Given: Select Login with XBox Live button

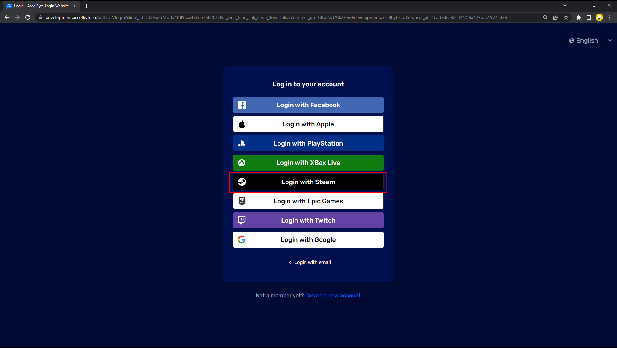Looking at the screenshot, I should click(308, 163).
